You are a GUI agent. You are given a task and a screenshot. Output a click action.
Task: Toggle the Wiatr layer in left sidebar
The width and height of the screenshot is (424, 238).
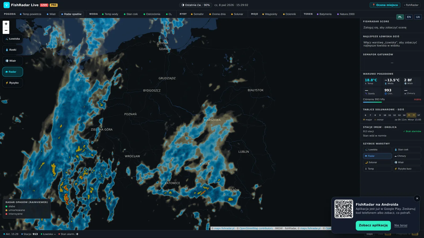(12, 61)
